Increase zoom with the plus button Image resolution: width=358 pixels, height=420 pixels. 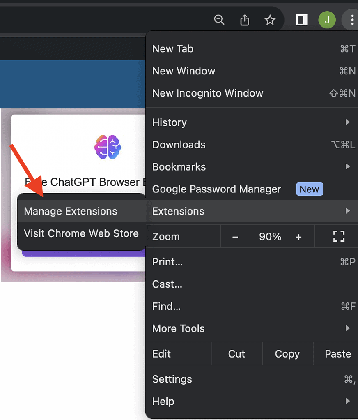click(298, 237)
